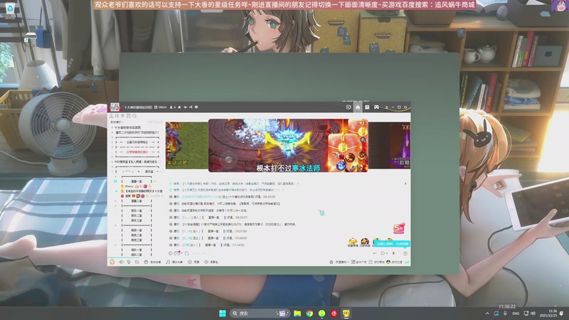Open the emoji picker above chat input

tap(176, 253)
